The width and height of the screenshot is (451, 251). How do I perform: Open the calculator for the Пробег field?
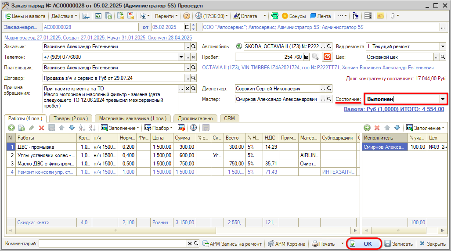pos(307,57)
